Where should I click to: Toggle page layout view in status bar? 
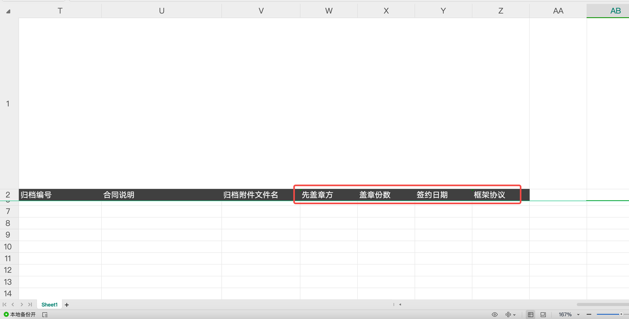click(x=543, y=314)
